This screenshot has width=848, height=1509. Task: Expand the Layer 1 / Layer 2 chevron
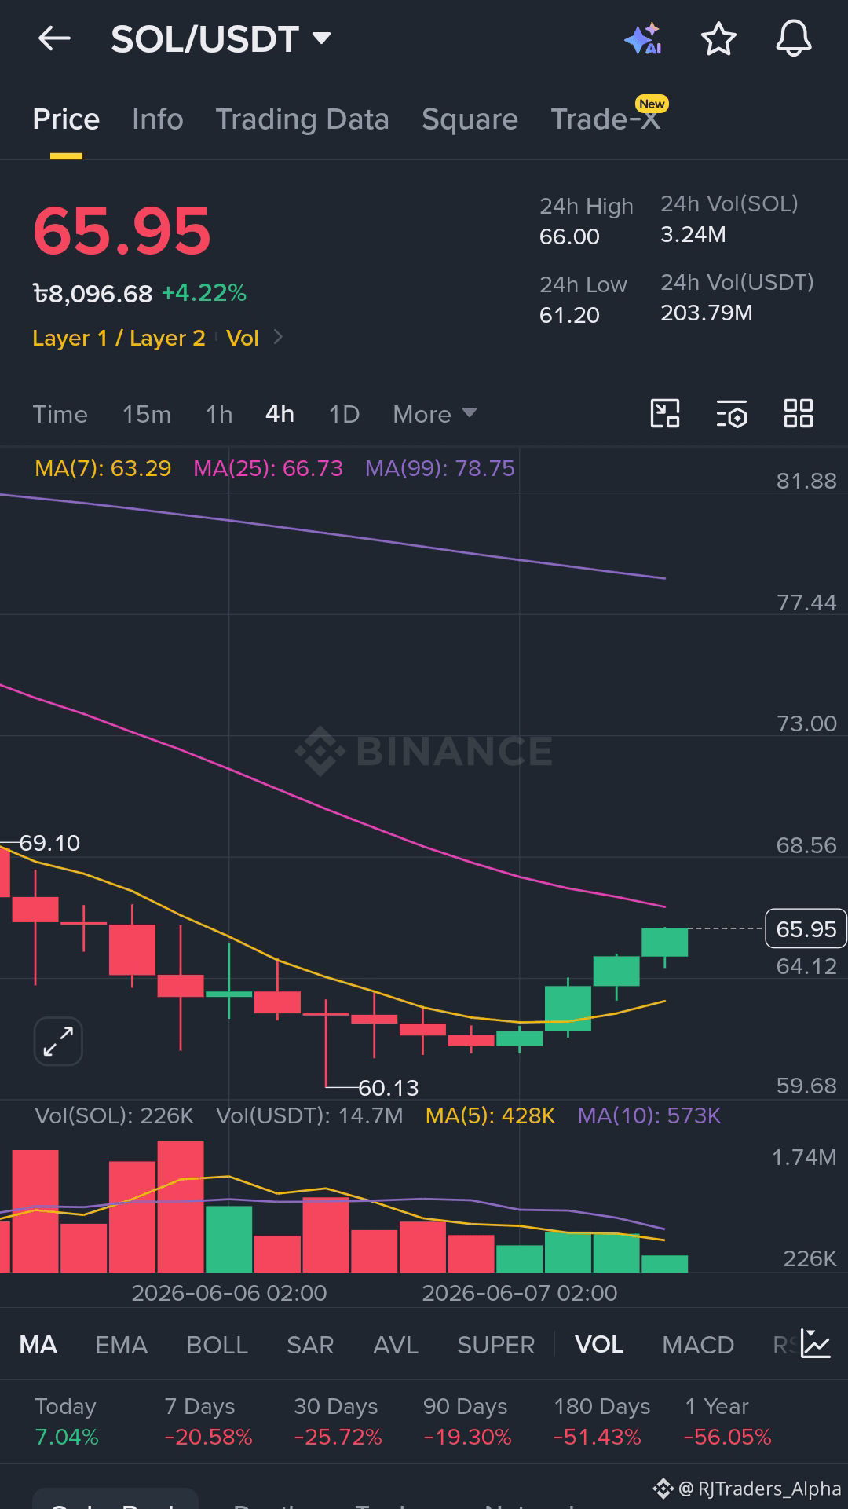[277, 337]
